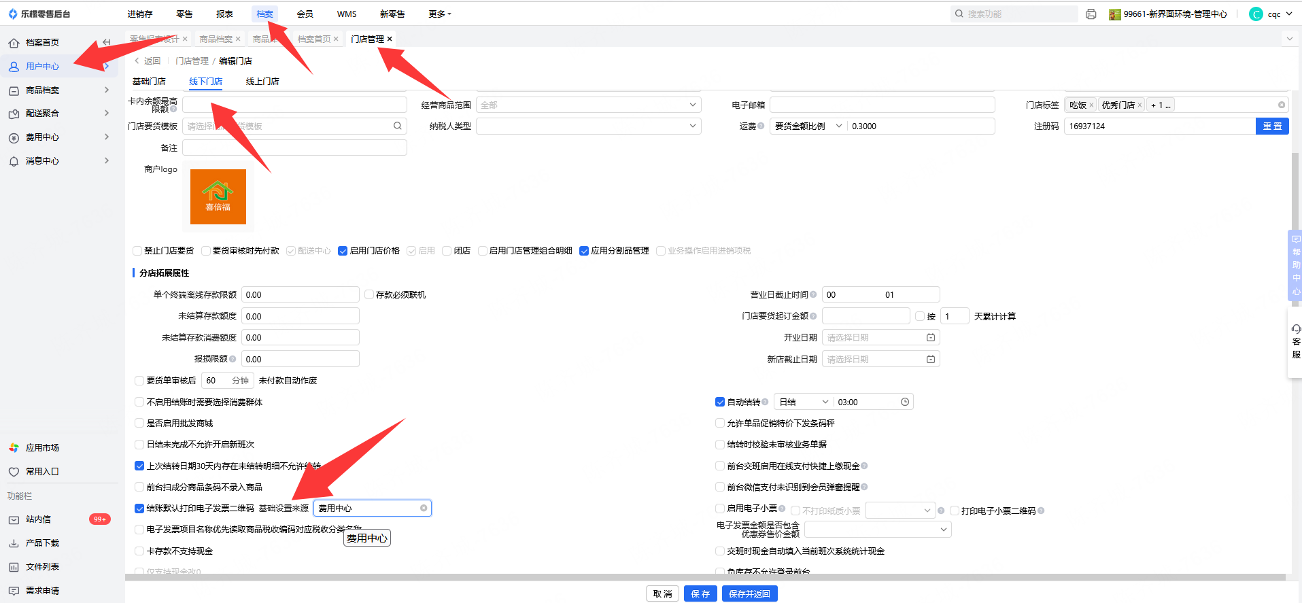Open 运费 要货金额比例 dropdown
1302x603 pixels.
tap(808, 126)
